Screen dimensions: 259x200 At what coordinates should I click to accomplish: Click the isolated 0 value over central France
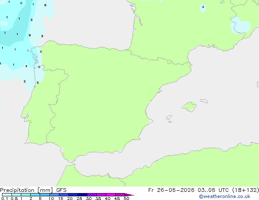click(203, 7)
